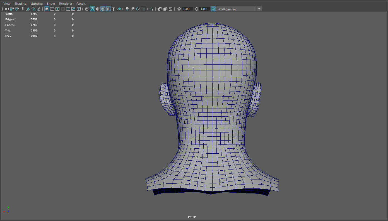The width and height of the screenshot is (388, 221).
Task: Toggle the Safe Action icon
Action: [73, 9]
